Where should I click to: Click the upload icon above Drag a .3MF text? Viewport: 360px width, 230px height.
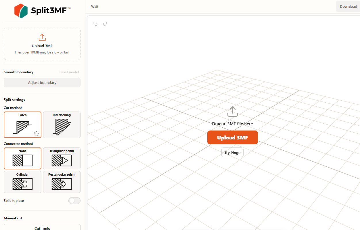pos(232,112)
